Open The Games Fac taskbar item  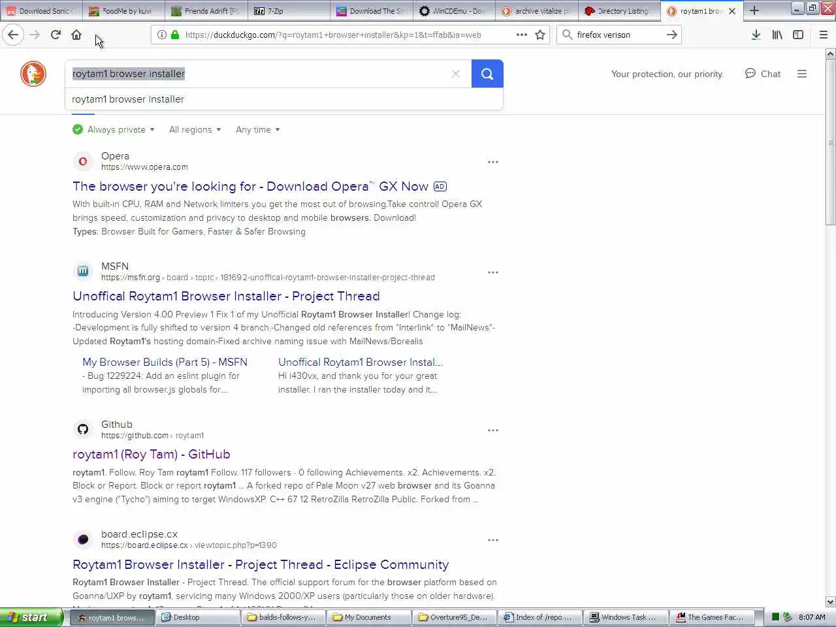click(x=712, y=617)
